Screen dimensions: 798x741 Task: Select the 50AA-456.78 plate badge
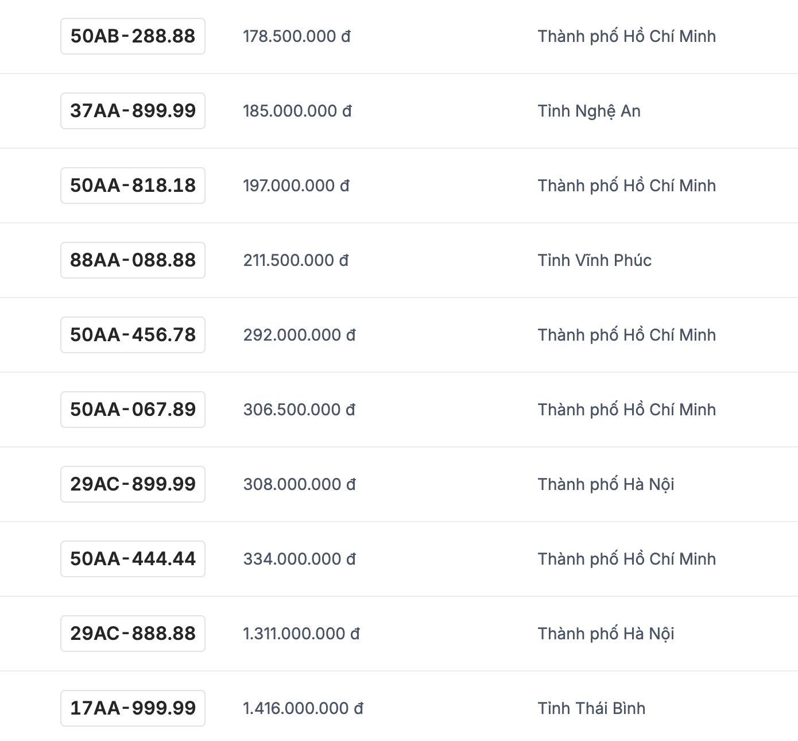pyautogui.click(x=133, y=335)
